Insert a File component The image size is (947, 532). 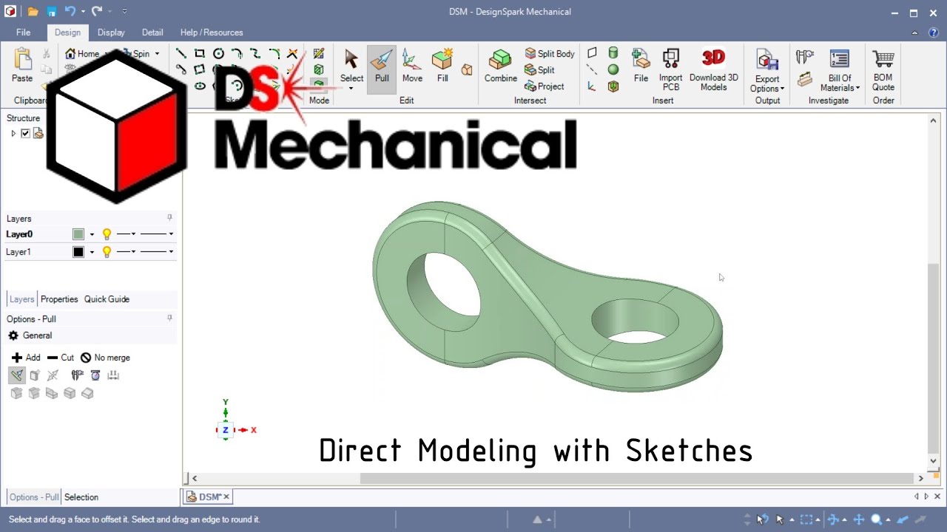pyautogui.click(x=641, y=66)
